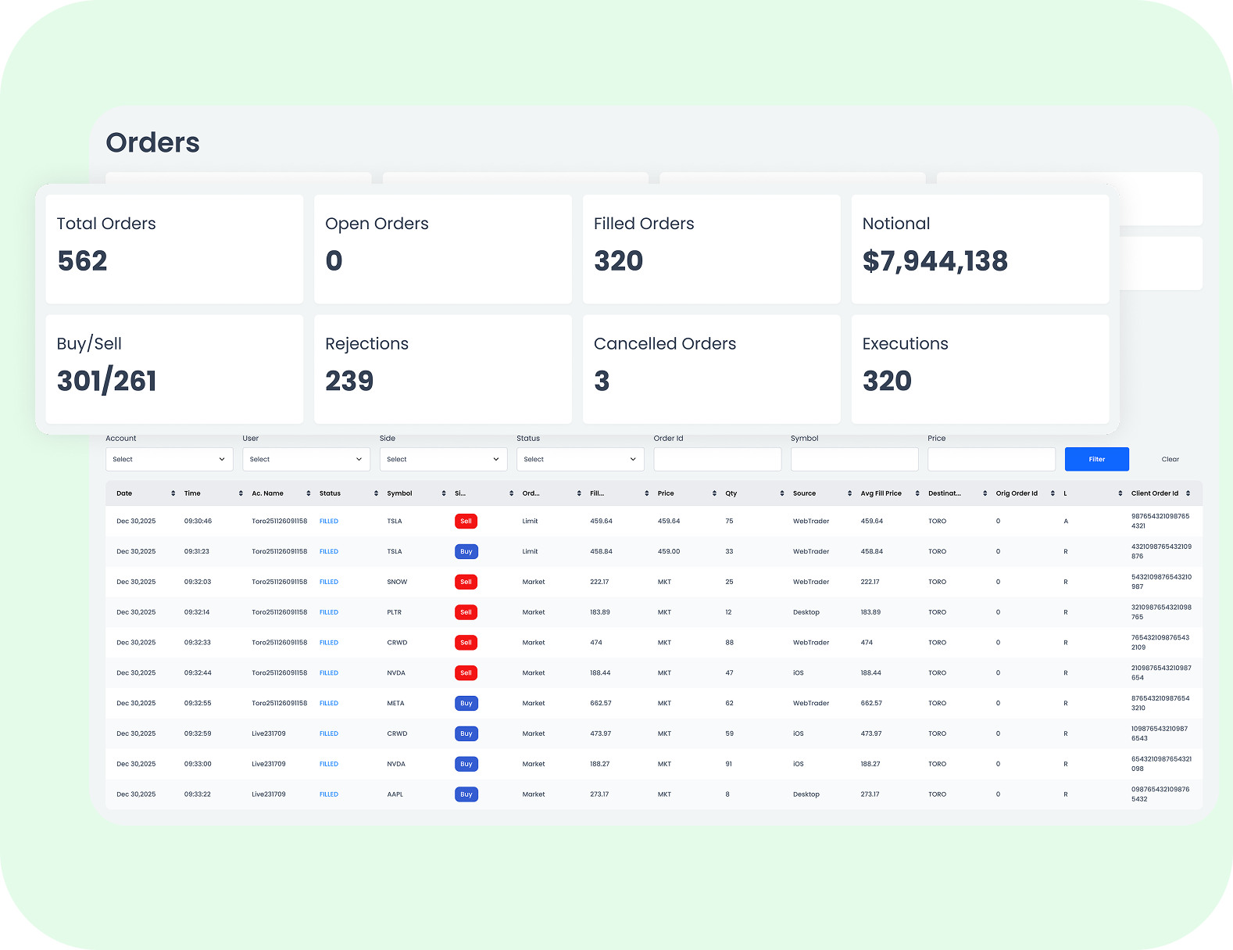Click the Source column sort arrows

tap(849, 493)
